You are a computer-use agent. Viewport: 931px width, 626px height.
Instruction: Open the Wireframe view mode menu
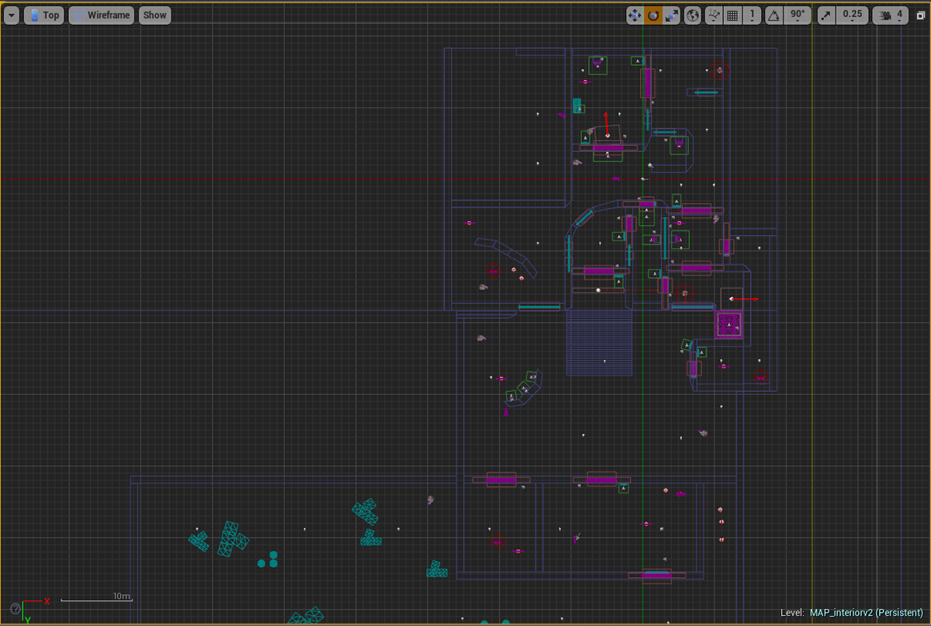102,15
